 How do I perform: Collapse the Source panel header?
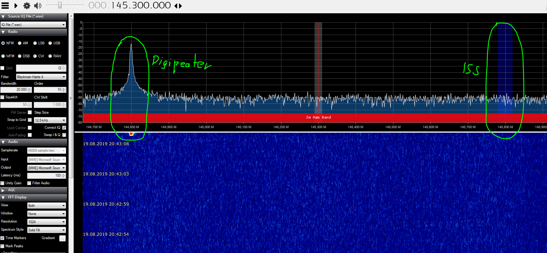click(x=34, y=17)
